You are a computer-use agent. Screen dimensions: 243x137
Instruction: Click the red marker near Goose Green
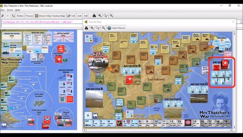tap(156, 100)
